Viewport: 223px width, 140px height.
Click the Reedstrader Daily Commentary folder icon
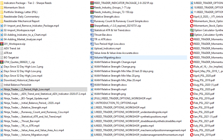click(2, 17)
